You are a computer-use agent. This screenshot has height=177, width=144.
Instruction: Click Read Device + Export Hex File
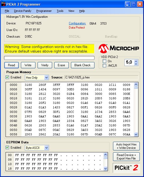(126, 157)
